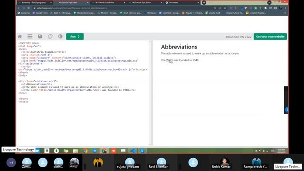Select Rohit Kumar participant tile

pos(225,162)
